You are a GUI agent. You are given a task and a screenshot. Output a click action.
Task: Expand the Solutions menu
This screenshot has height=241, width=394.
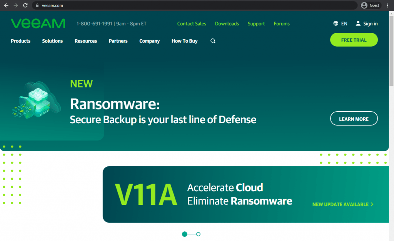[x=52, y=41]
